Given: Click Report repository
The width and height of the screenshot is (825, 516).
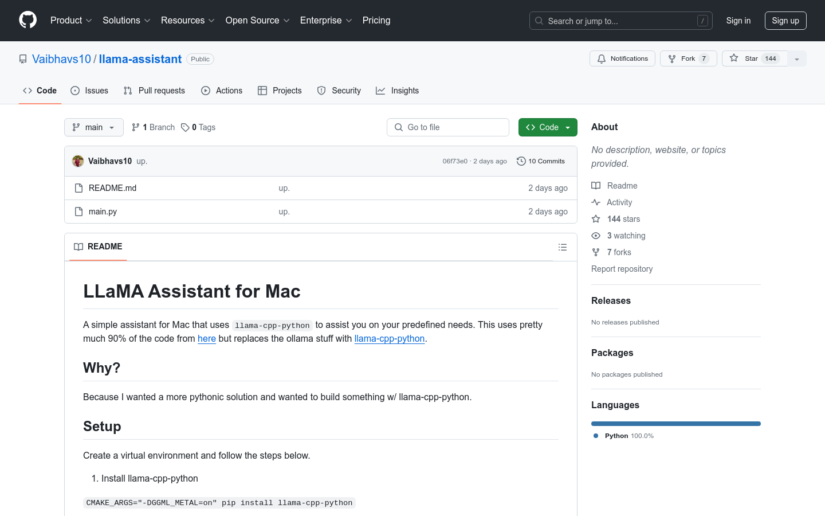Looking at the screenshot, I should point(622,269).
